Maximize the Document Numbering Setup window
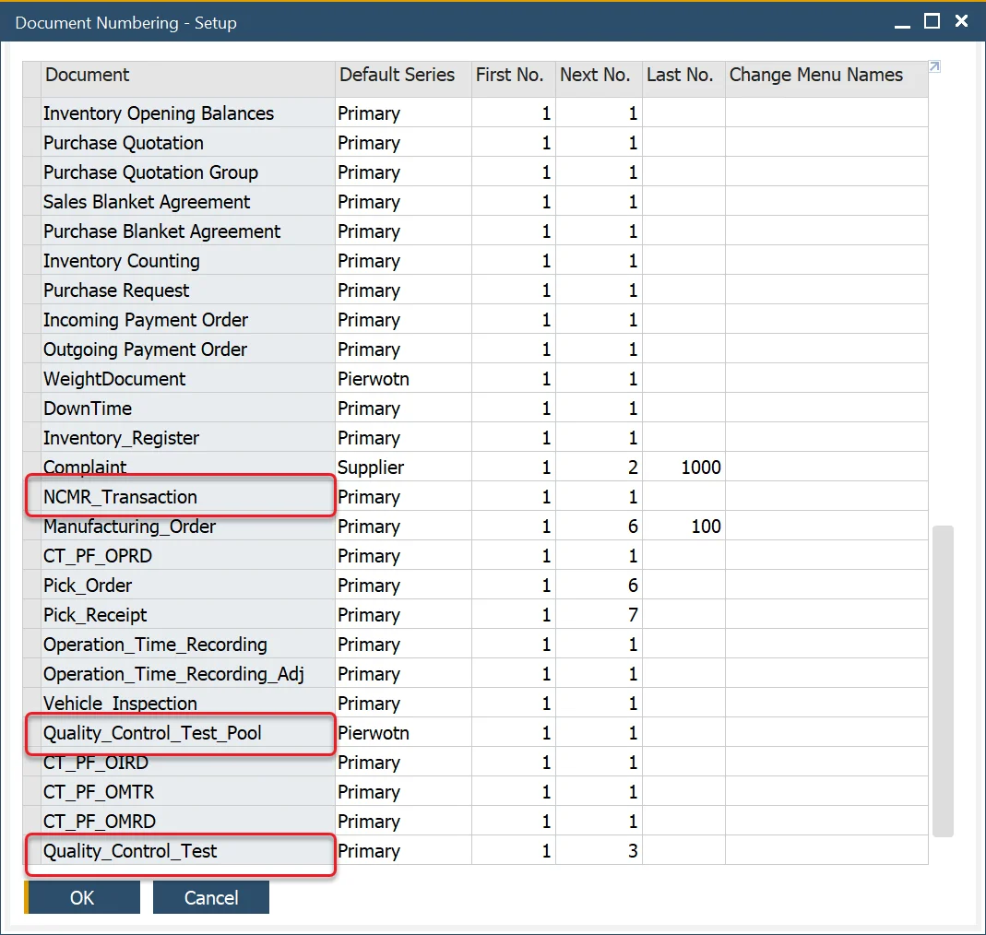Screen dimensions: 986x935 pos(932,21)
